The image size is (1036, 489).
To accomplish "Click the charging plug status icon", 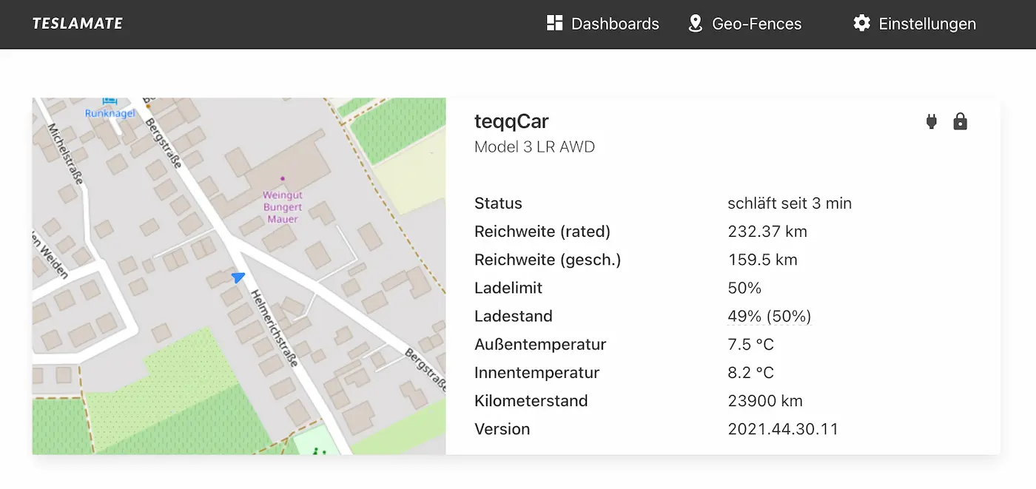I will (932, 121).
